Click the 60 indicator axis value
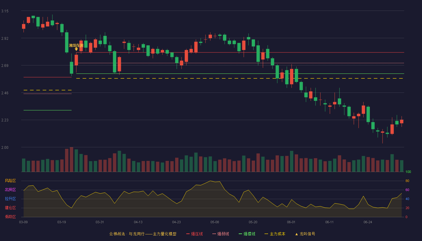This screenshot has width=422, height=241. [407, 190]
